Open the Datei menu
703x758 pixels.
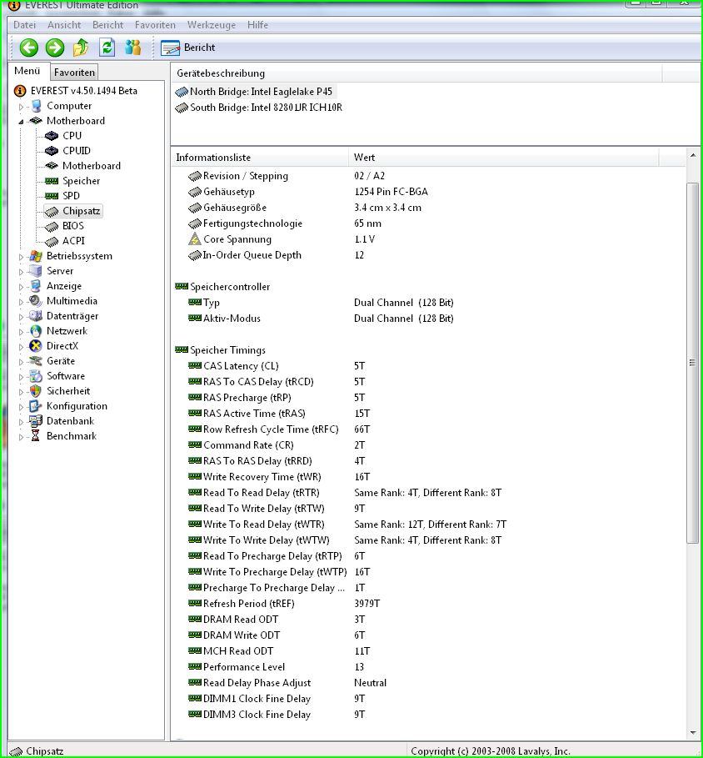tap(25, 25)
